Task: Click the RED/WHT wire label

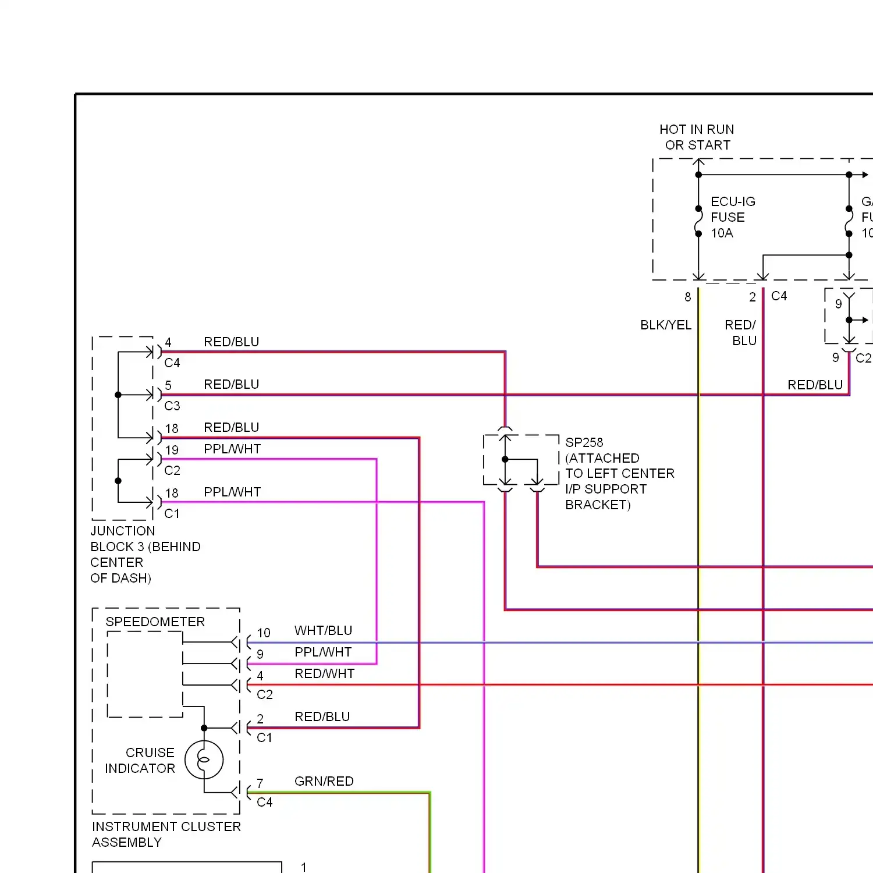Action: click(324, 673)
